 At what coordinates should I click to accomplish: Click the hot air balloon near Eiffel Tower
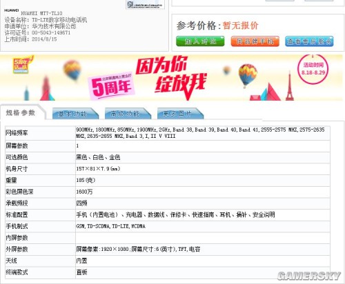(248, 75)
